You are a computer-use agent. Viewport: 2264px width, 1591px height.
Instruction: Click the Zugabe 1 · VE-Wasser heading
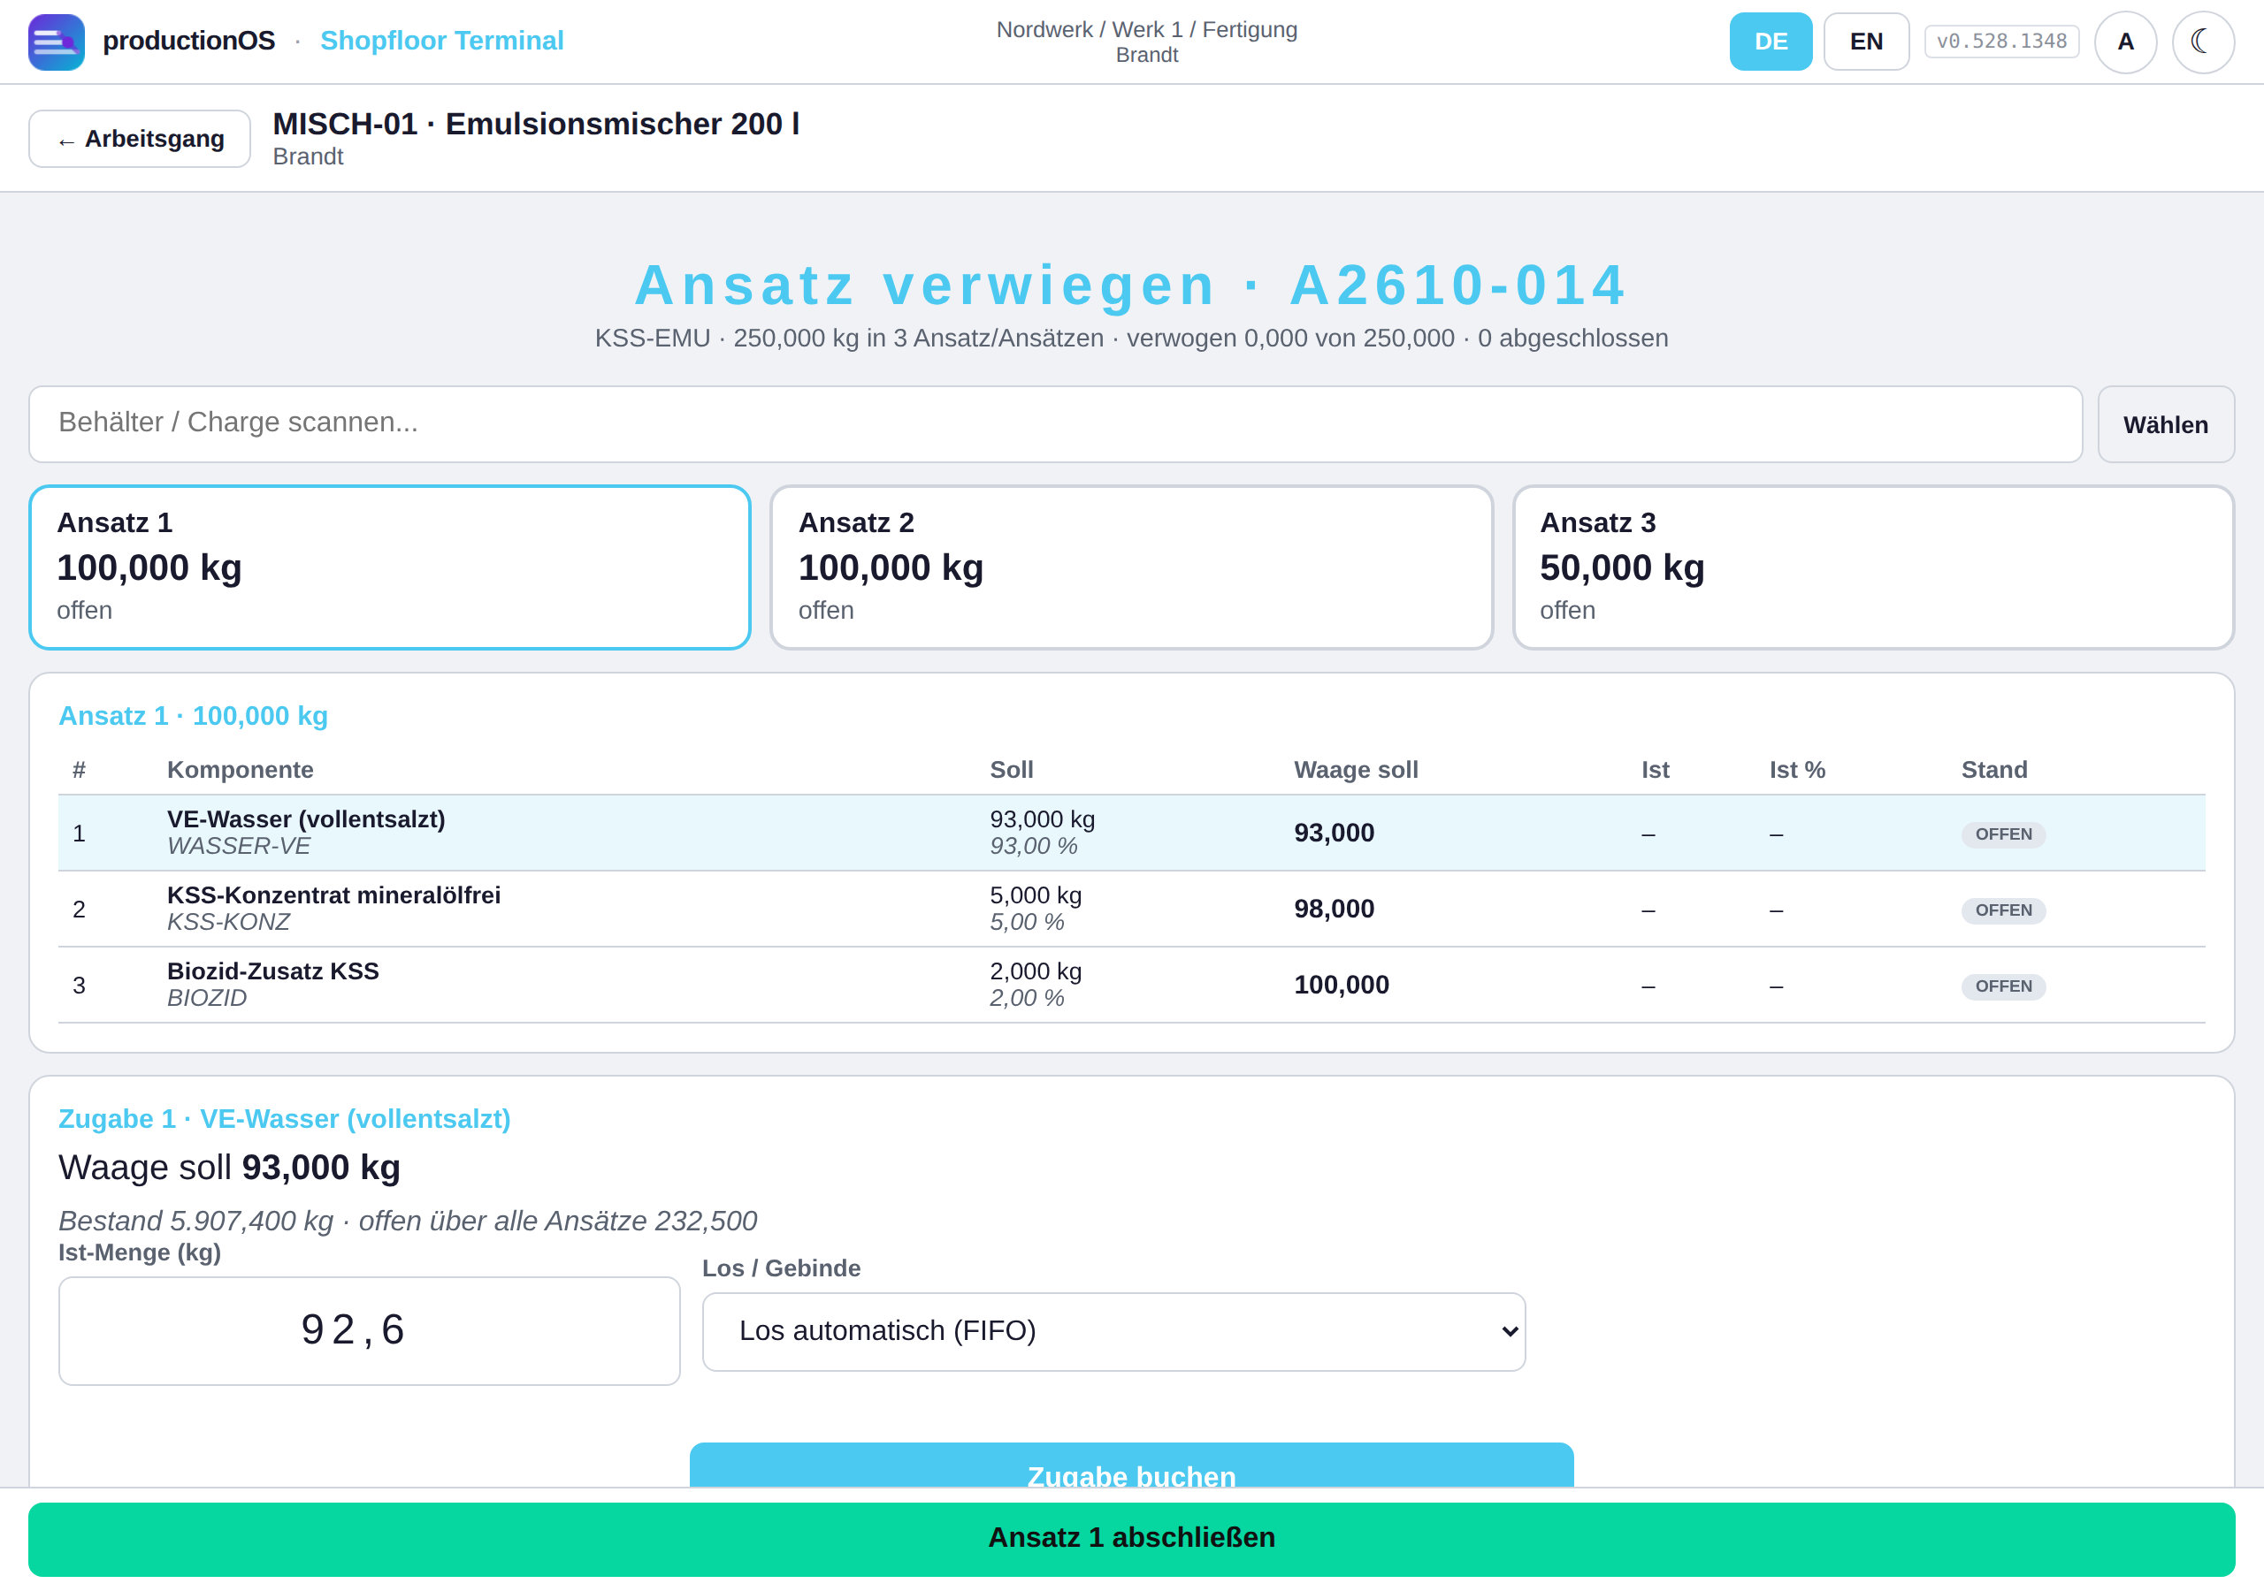pyautogui.click(x=284, y=1119)
